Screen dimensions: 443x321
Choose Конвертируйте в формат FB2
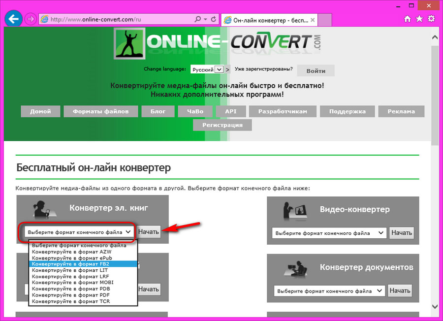83,264
